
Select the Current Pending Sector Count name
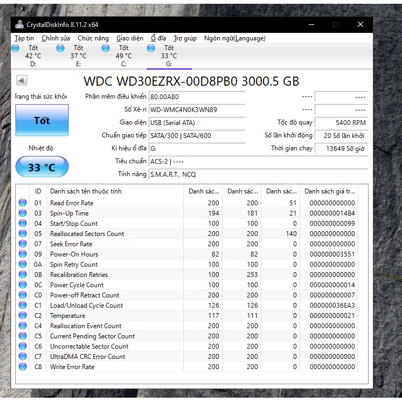pos(92,336)
